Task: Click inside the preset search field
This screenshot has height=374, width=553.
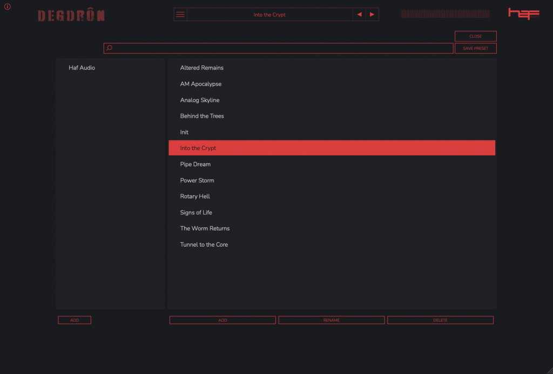Action: [281, 48]
